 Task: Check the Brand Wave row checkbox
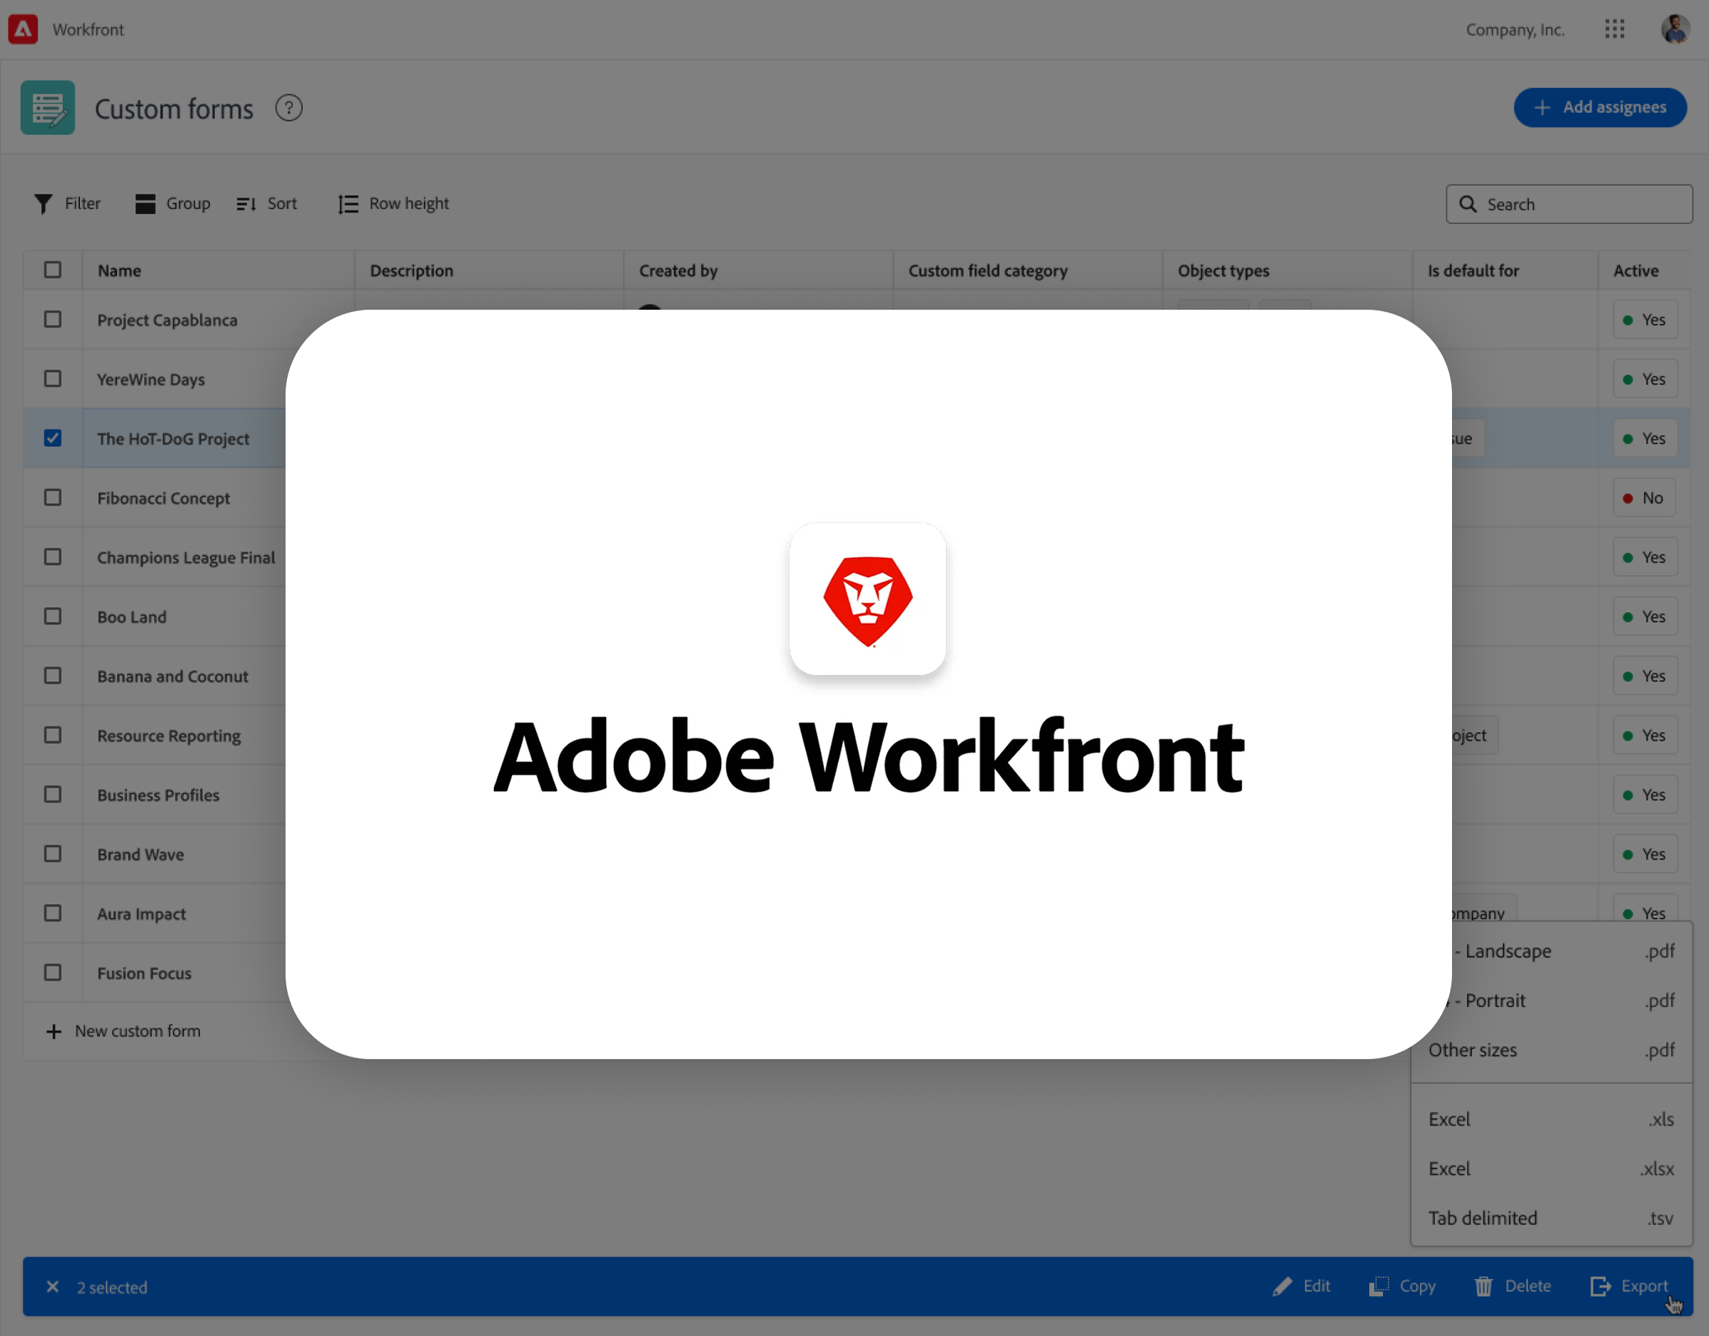52,854
